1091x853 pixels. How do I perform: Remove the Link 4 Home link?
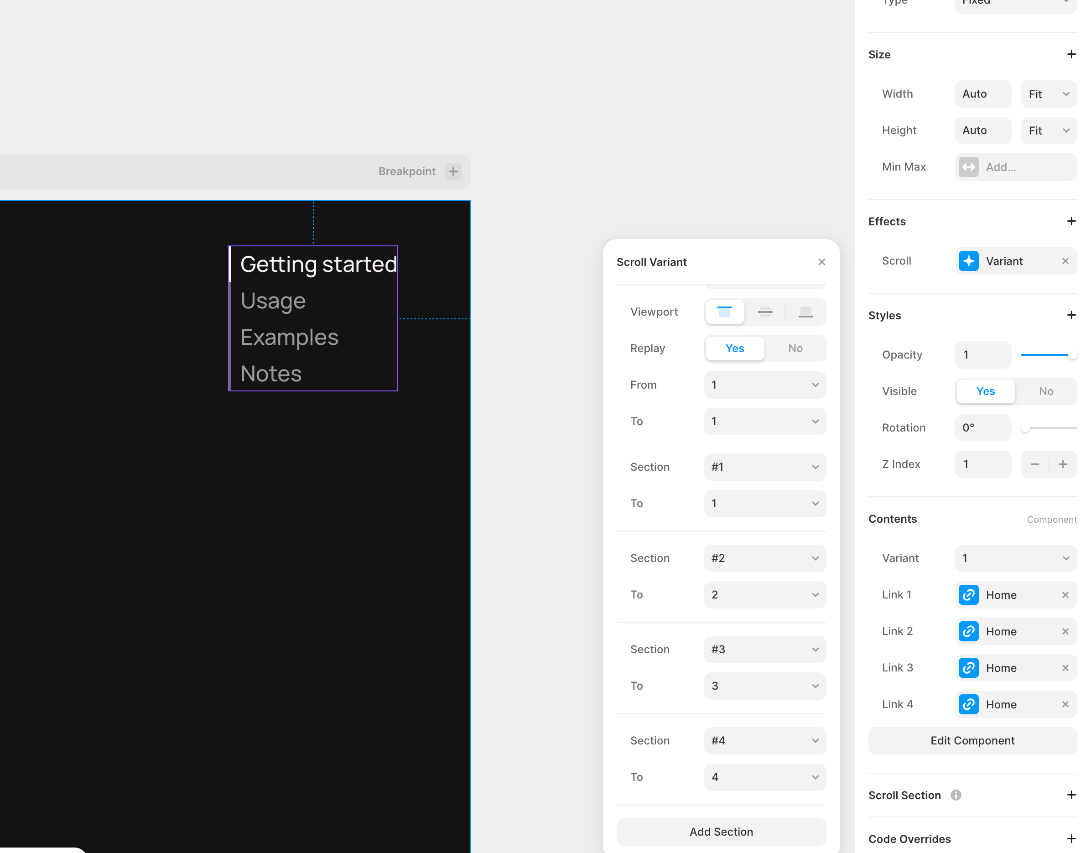click(1065, 704)
